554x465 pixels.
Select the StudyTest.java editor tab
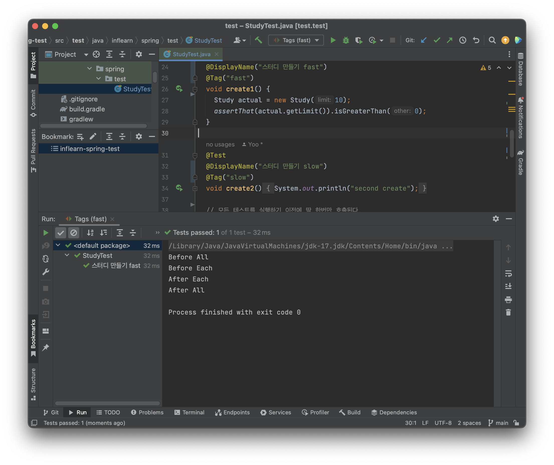[191, 54]
